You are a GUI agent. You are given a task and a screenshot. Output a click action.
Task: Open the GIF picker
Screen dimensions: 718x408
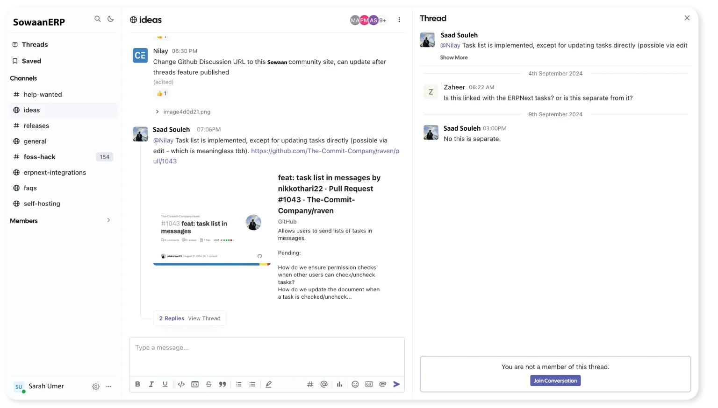point(369,384)
